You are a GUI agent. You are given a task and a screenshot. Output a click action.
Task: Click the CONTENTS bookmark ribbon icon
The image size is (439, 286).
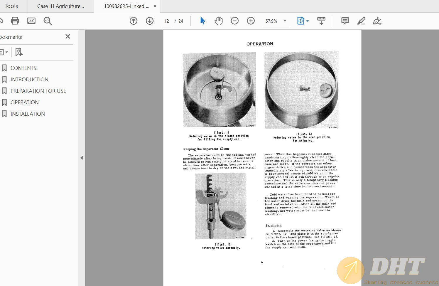(4, 68)
